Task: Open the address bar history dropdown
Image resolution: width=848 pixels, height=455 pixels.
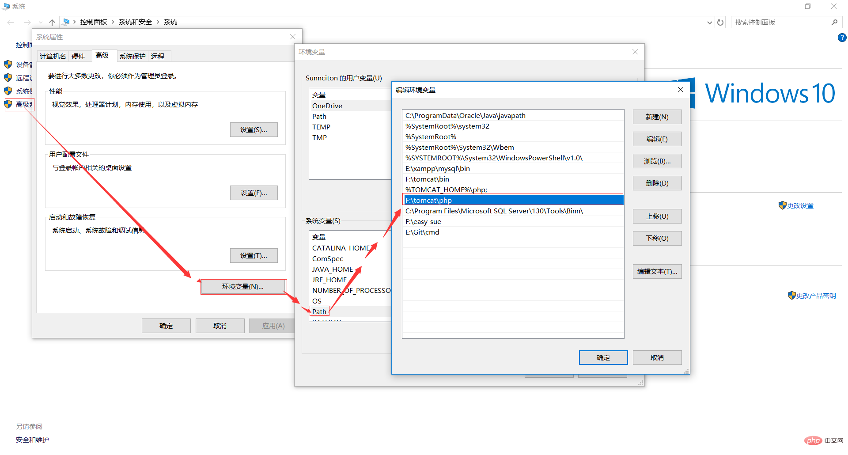Action: point(710,22)
